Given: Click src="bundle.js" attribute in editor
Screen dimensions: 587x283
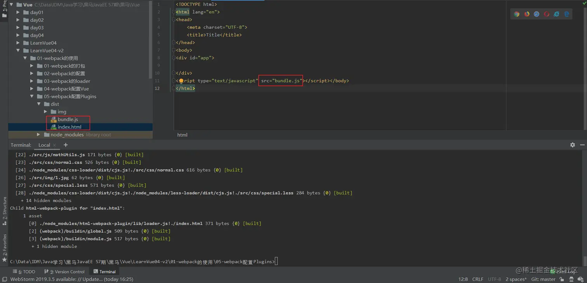Looking at the screenshot, I should pos(281,81).
